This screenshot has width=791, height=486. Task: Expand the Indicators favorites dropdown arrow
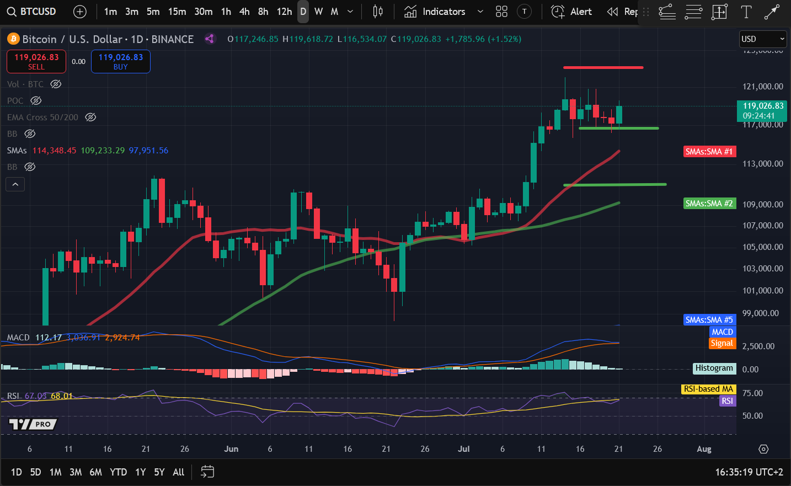(480, 12)
